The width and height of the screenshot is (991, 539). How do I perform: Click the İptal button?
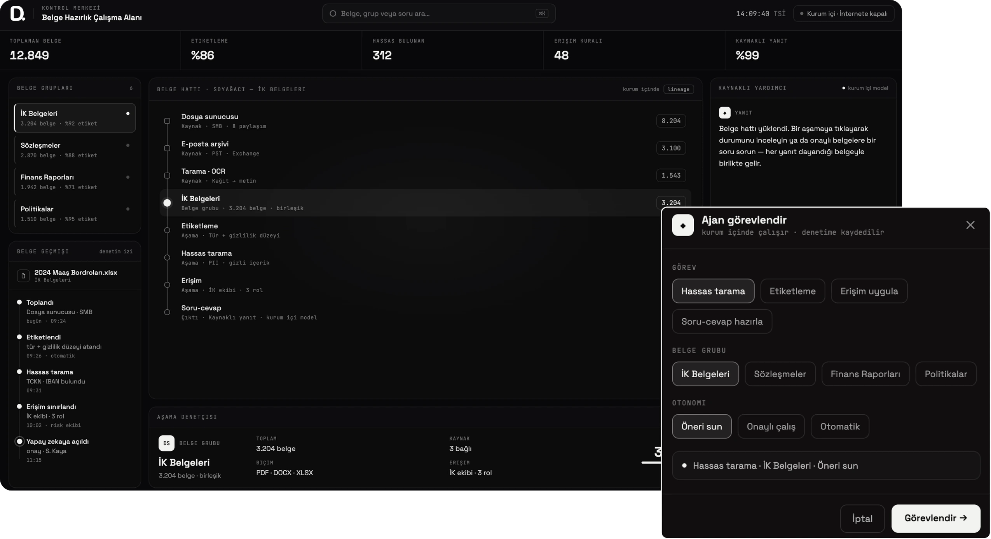tap(862, 518)
